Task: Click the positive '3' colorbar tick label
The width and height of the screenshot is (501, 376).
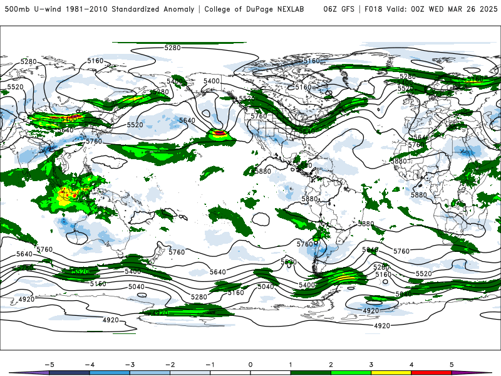Action: (x=371, y=365)
